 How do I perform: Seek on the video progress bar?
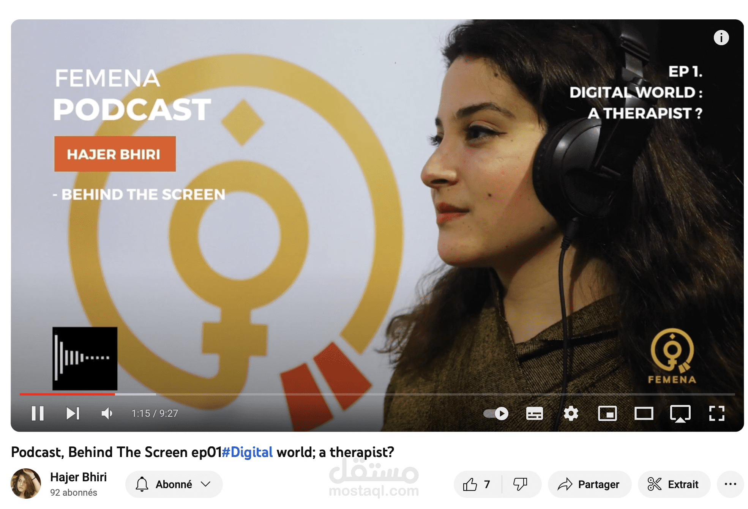pyautogui.click(x=377, y=394)
